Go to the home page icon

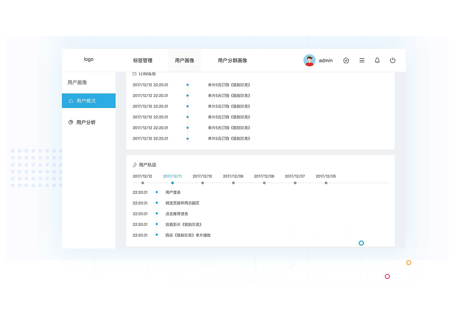[x=346, y=60]
